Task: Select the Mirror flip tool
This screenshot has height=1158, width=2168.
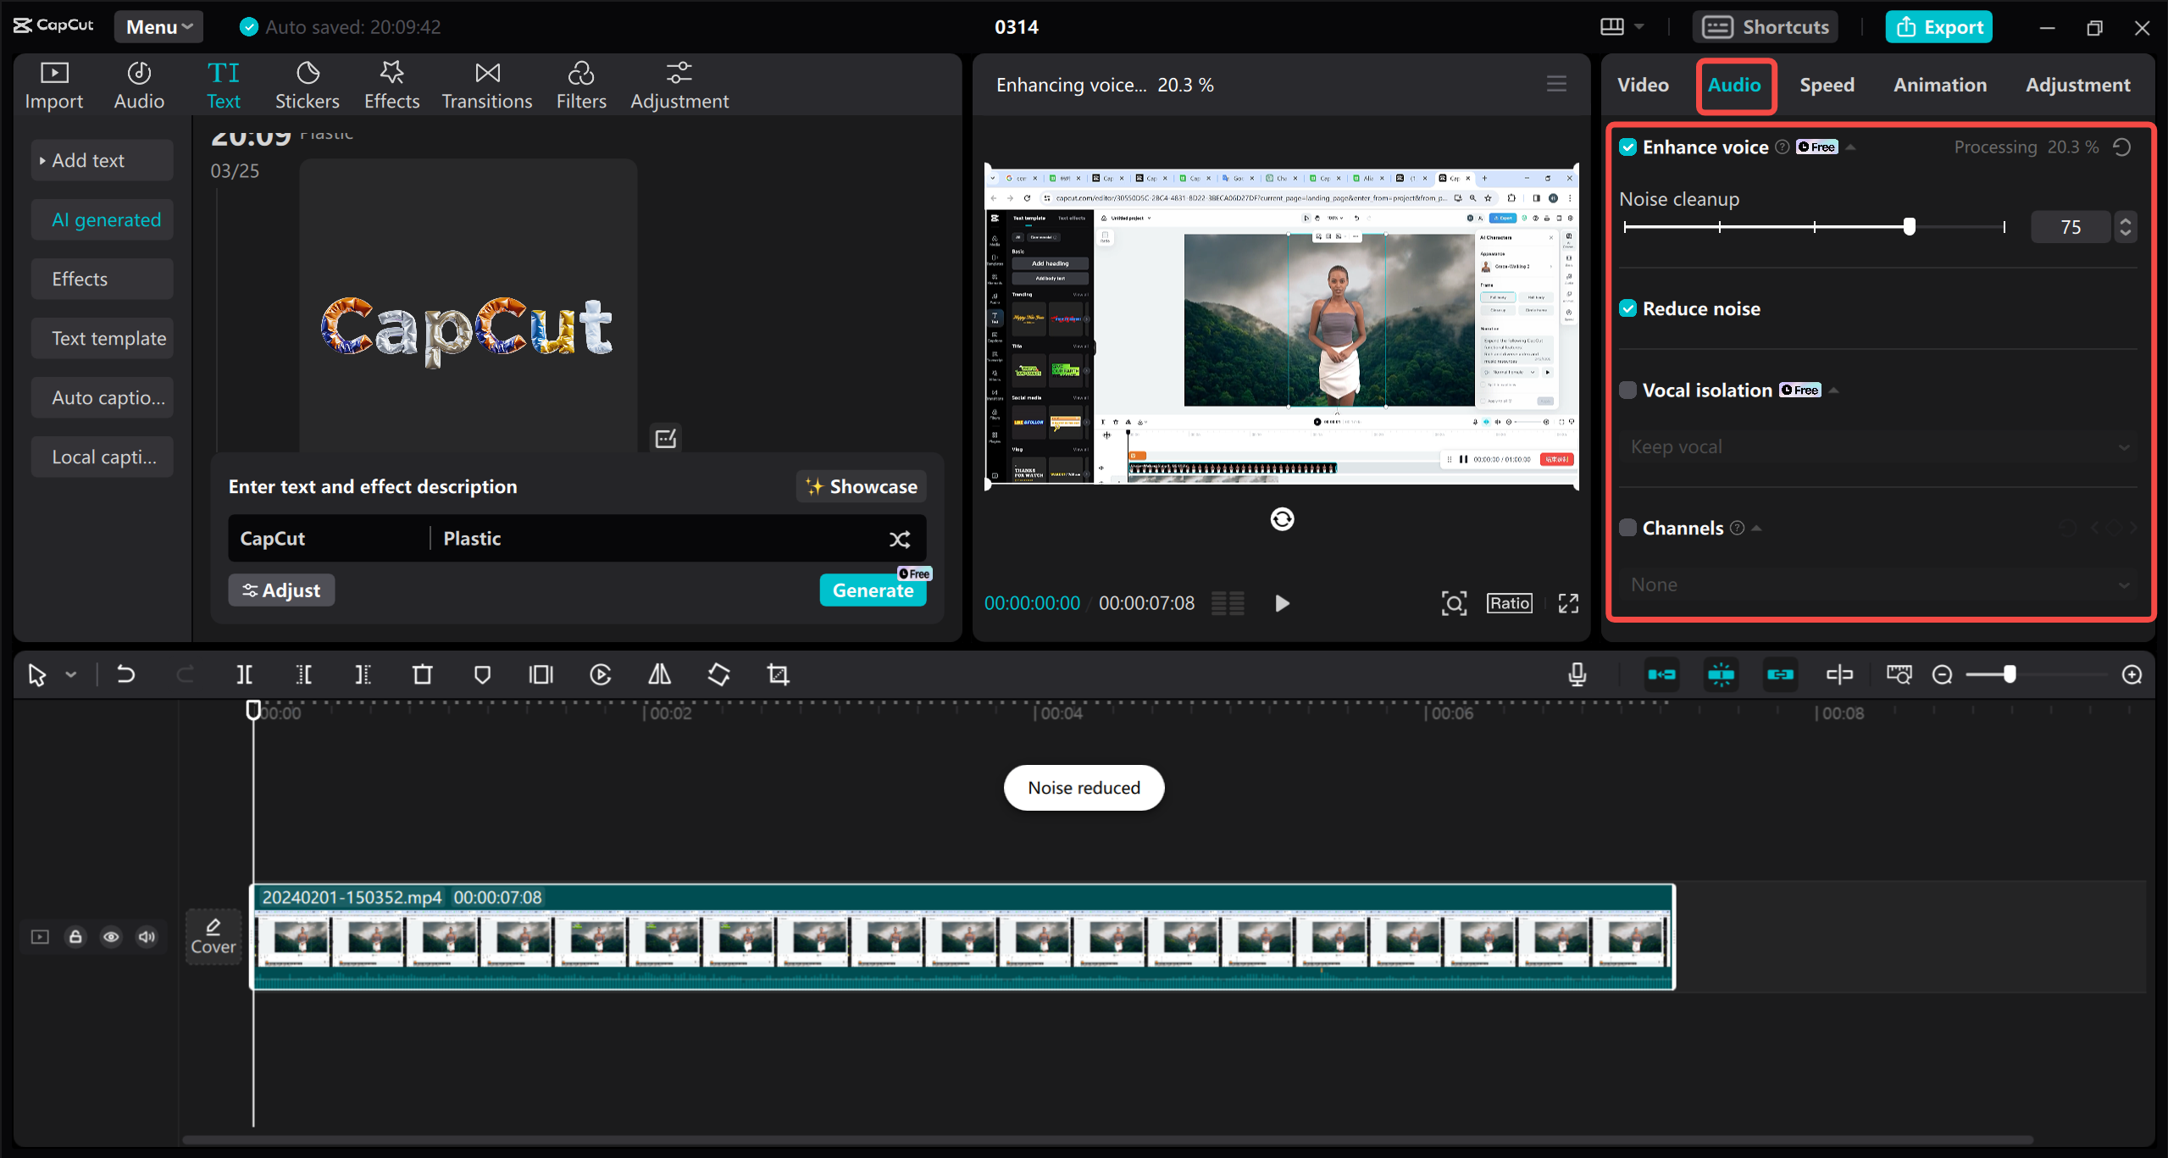Action: [x=659, y=674]
